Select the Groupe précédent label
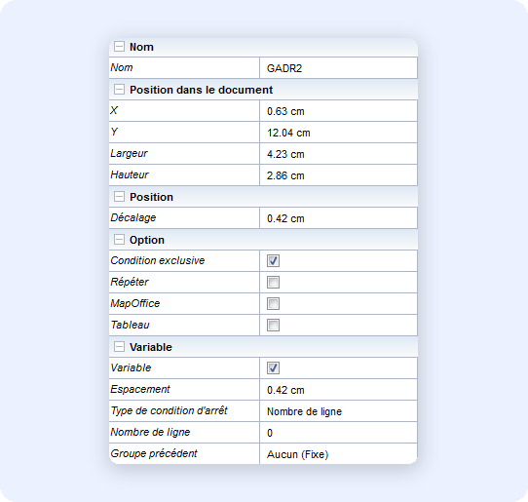 tap(154, 453)
